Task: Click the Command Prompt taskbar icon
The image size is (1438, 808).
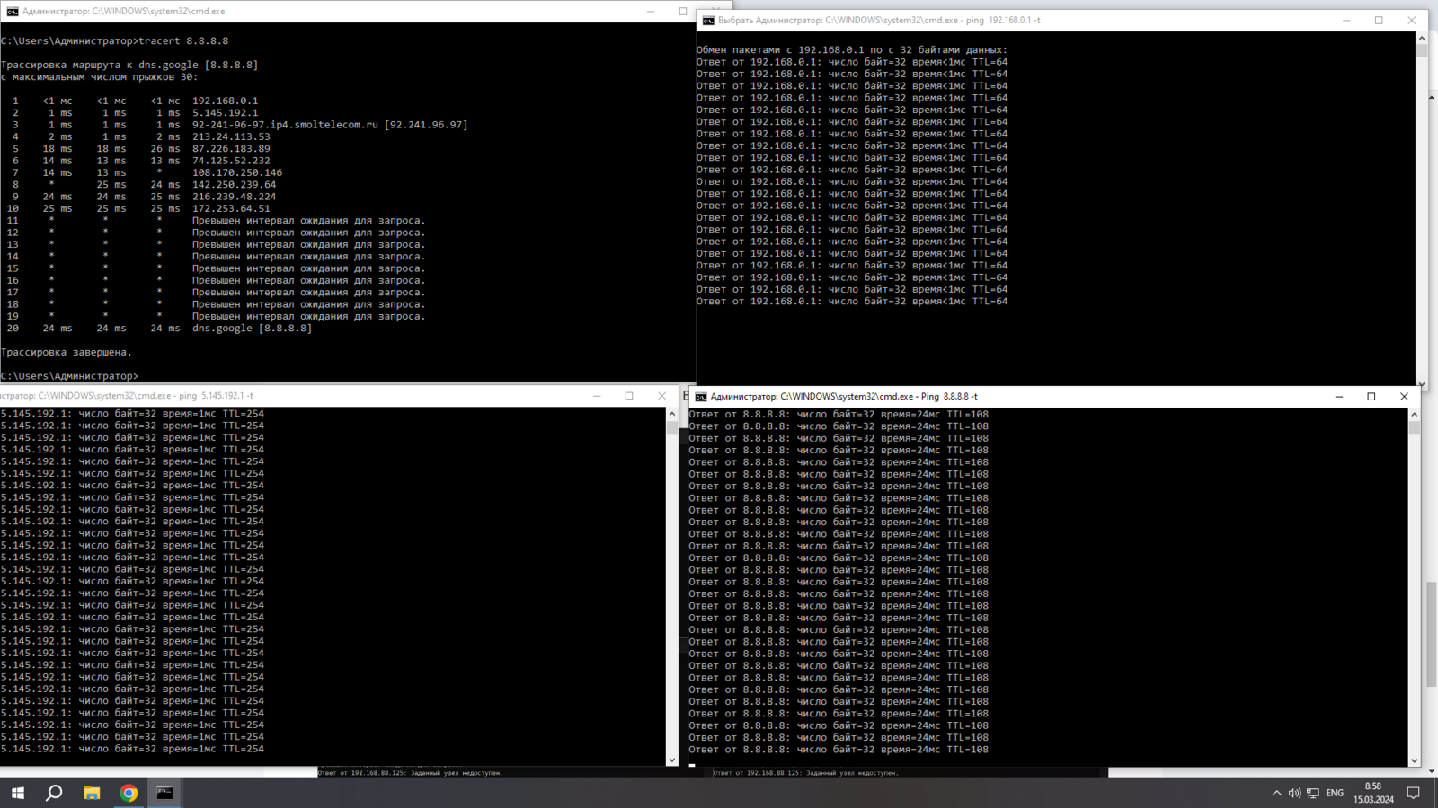Action: tap(165, 793)
